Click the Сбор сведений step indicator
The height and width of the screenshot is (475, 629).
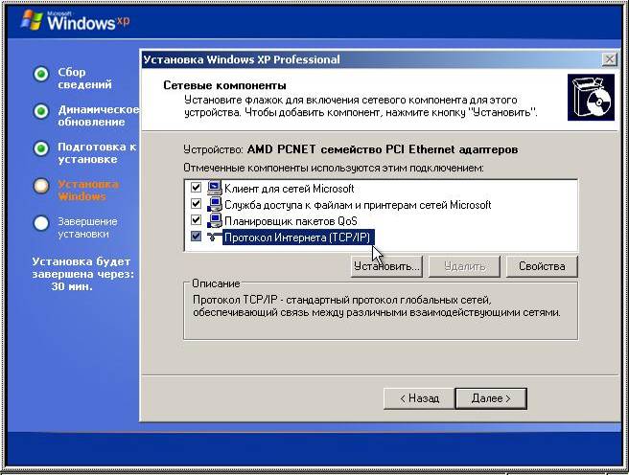pyautogui.click(x=41, y=74)
